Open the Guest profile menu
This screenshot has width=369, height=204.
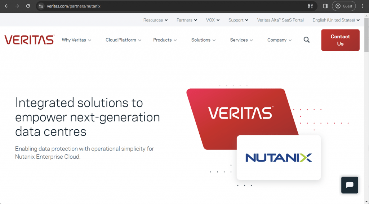(x=343, y=6)
